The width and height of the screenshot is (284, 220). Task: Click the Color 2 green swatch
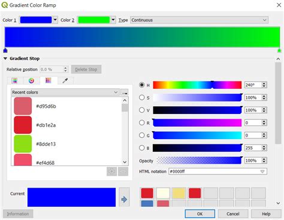93,20
